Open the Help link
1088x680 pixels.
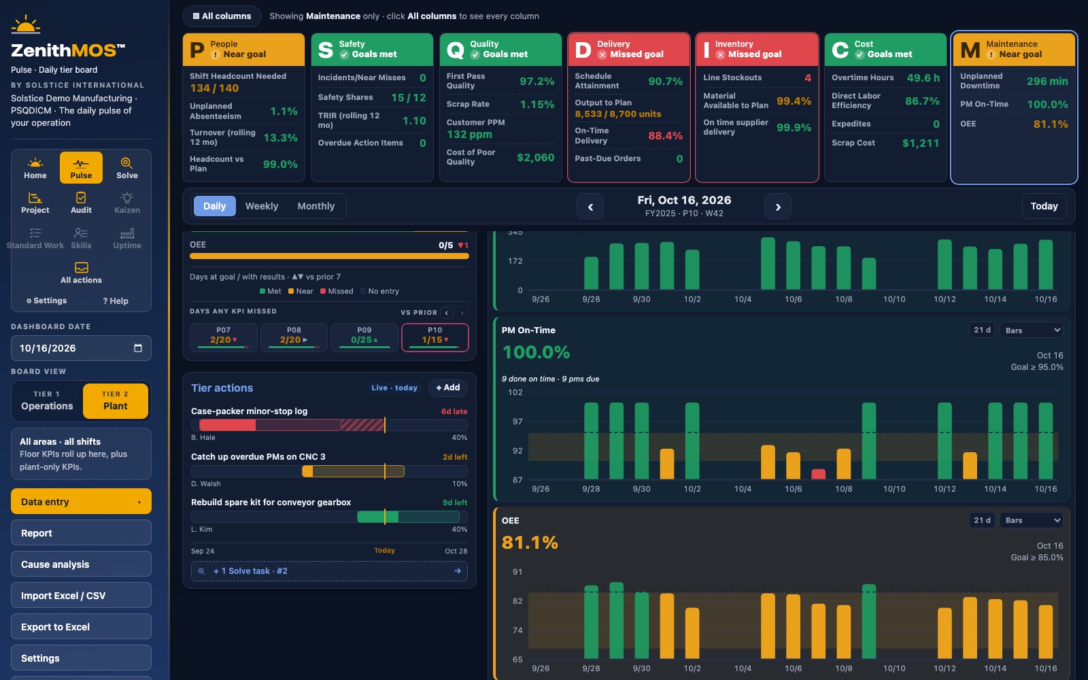click(116, 301)
